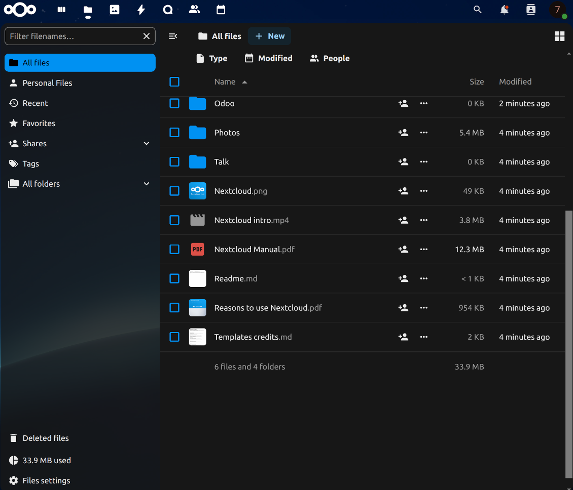Expand the Shares section chevron

coord(147,143)
